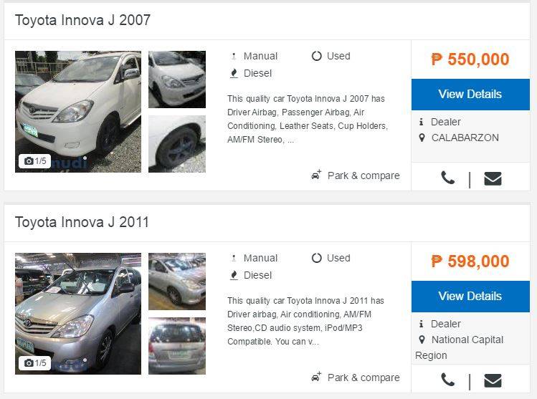This screenshot has width=537, height=399.
Task: Open the Toyota Innova J 2011 title link
Action: click(x=82, y=222)
